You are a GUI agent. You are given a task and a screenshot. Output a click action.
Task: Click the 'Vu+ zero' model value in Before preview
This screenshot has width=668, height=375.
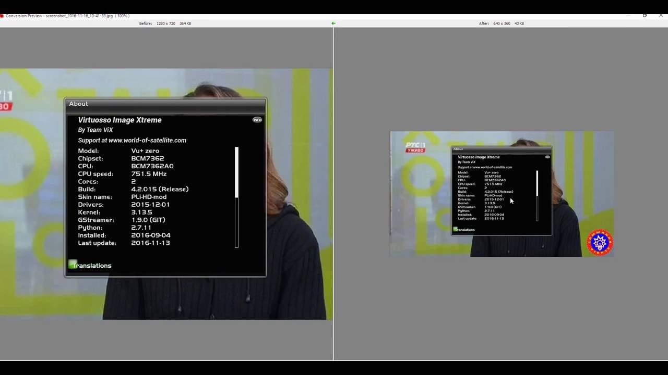[145, 151]
